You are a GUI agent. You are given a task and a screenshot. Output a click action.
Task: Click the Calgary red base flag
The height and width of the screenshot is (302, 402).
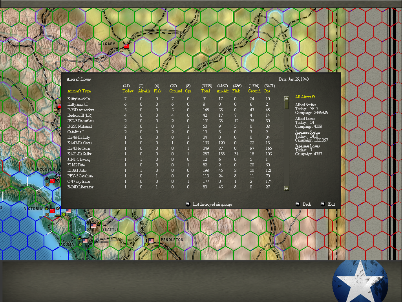point(126,46)
